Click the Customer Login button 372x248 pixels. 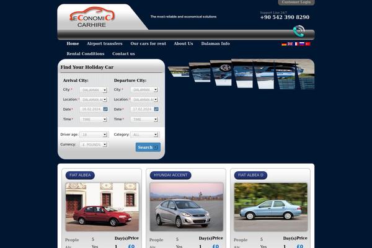click(x=296, y=2)
